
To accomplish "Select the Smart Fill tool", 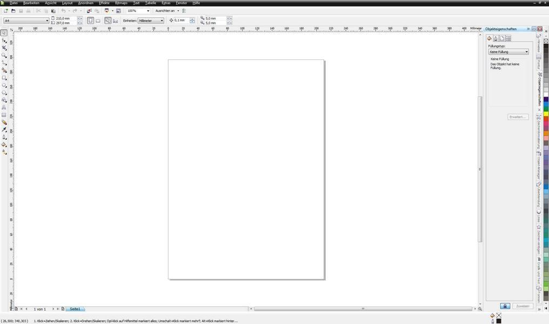I will (x=4, y=70).
